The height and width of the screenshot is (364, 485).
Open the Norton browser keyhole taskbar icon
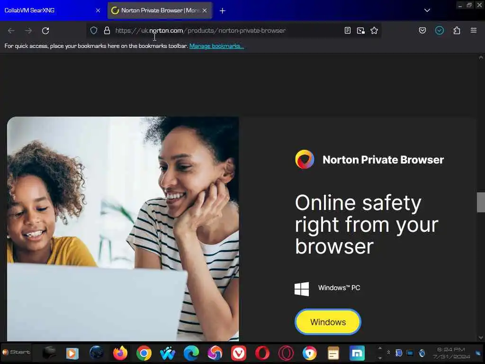(310, 353)
